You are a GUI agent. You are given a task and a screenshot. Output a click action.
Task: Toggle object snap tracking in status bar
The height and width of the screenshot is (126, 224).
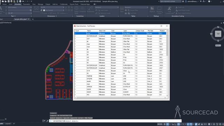188,124
